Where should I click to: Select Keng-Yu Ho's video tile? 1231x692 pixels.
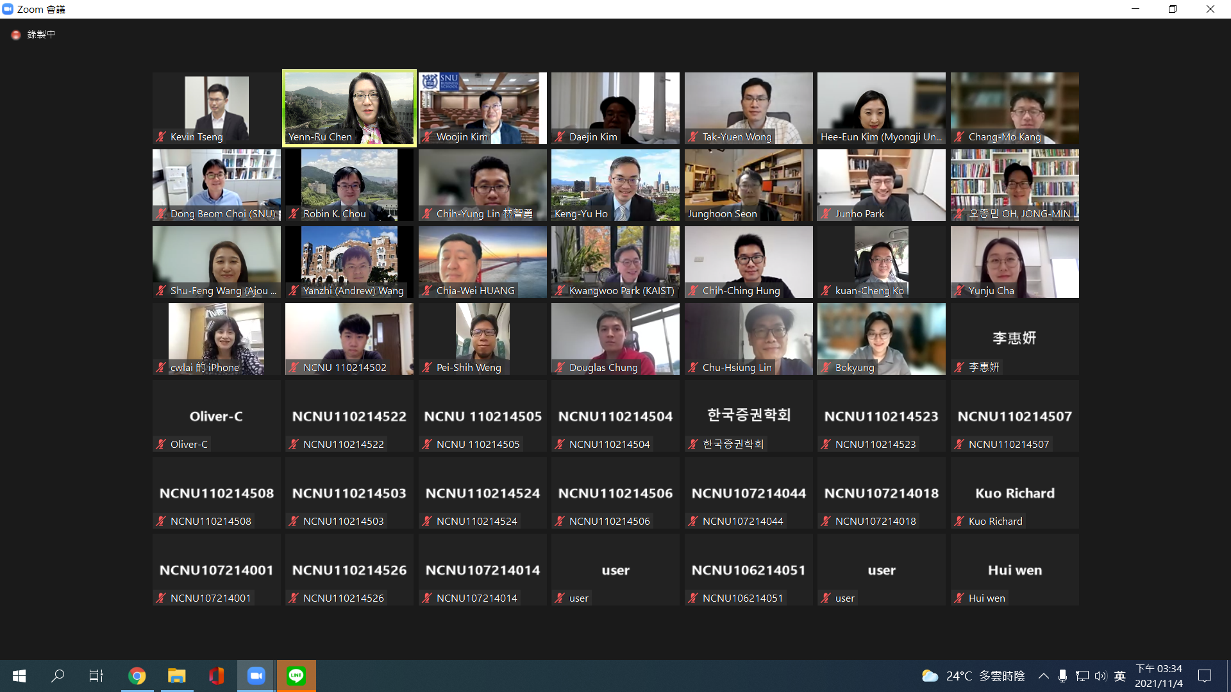tap(615, 185)
